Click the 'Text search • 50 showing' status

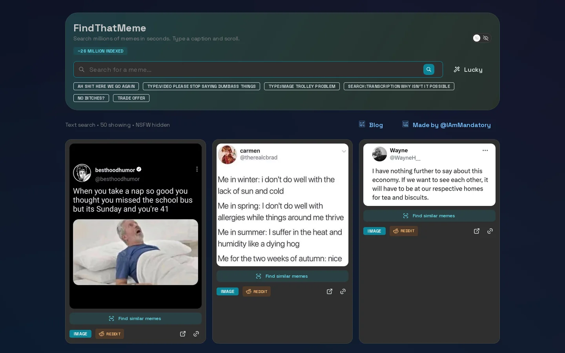tap(98, 125)
